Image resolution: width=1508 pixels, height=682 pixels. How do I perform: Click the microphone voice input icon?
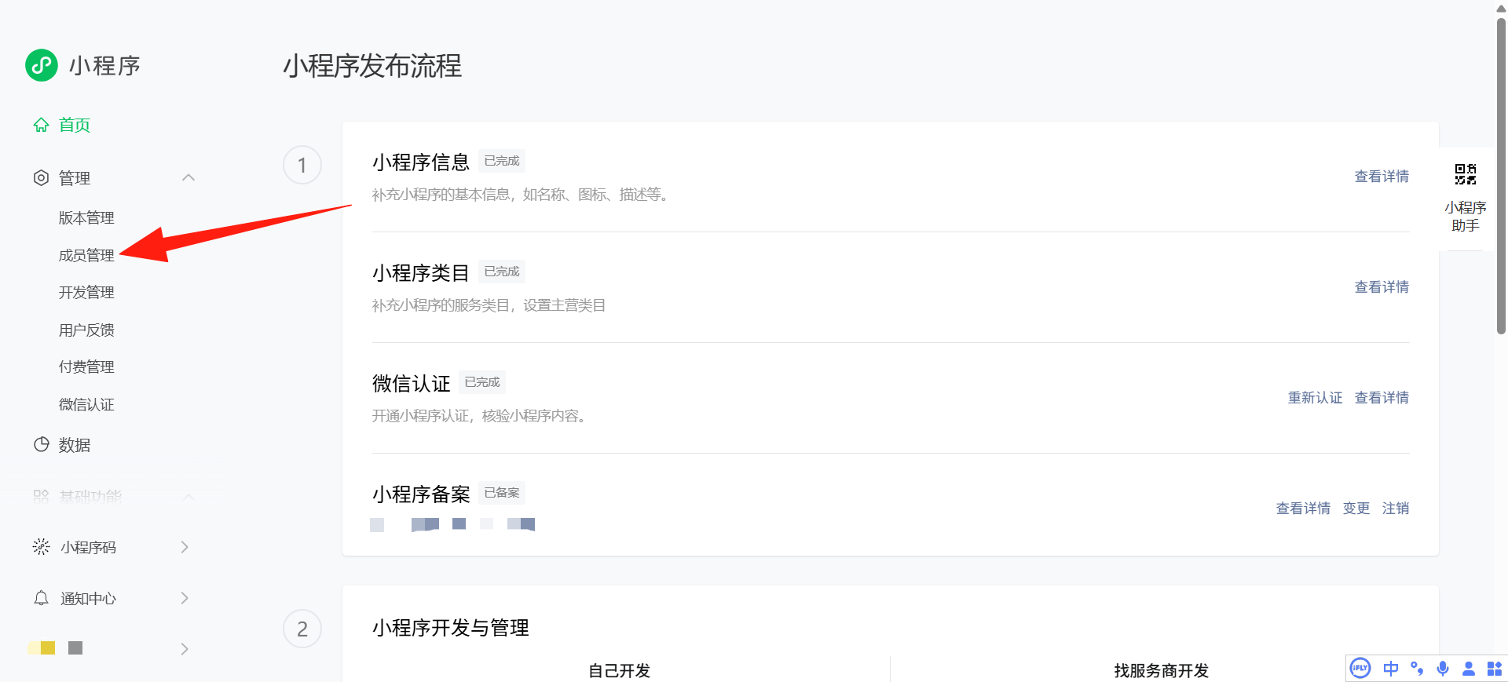click(1443, 669)
